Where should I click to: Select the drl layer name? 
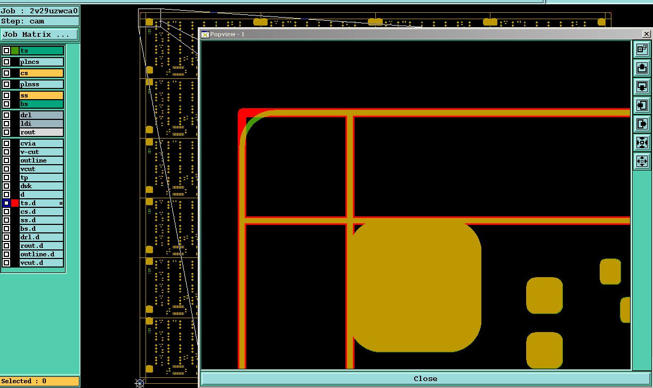click(x=42, y=115)
